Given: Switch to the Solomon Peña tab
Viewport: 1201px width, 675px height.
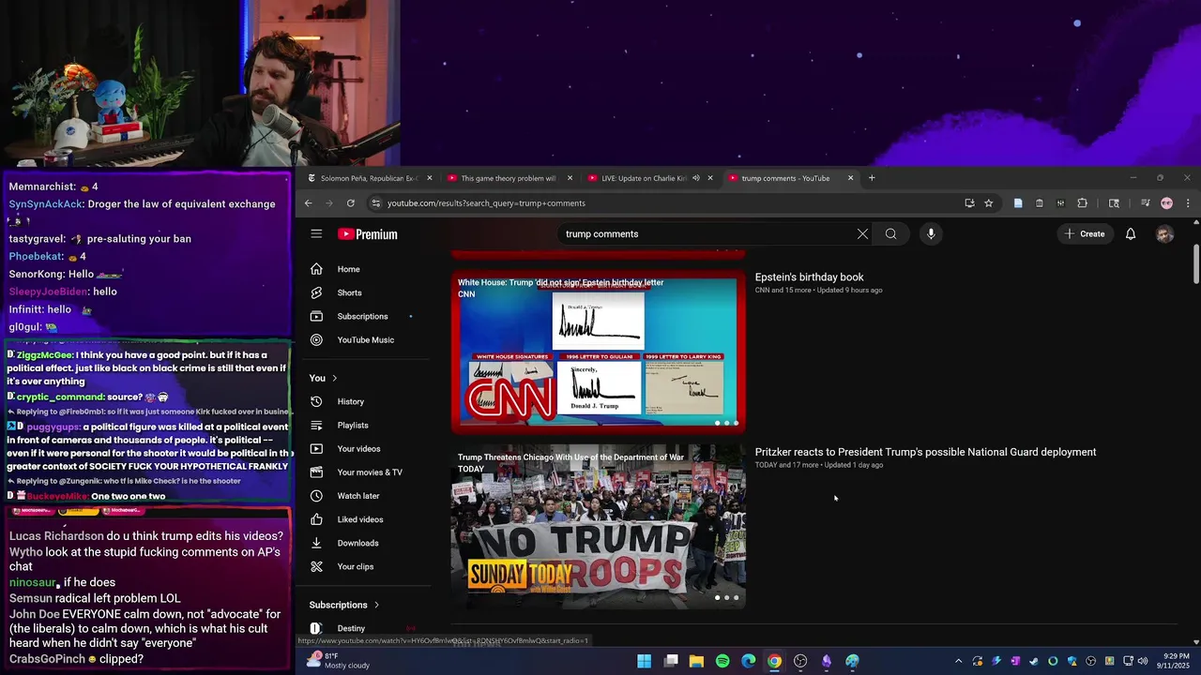Looking at the screenshot, I should coord(369,178).
